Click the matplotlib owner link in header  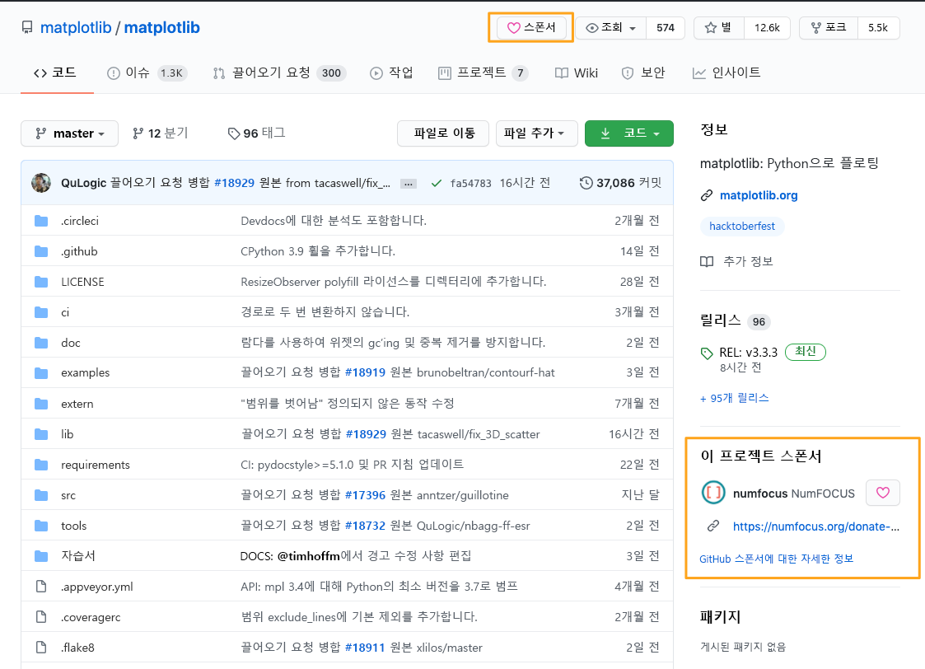(76, 28)
